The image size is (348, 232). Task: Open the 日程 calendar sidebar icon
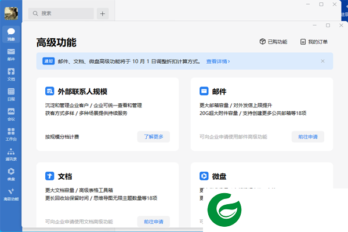(11, 95)
